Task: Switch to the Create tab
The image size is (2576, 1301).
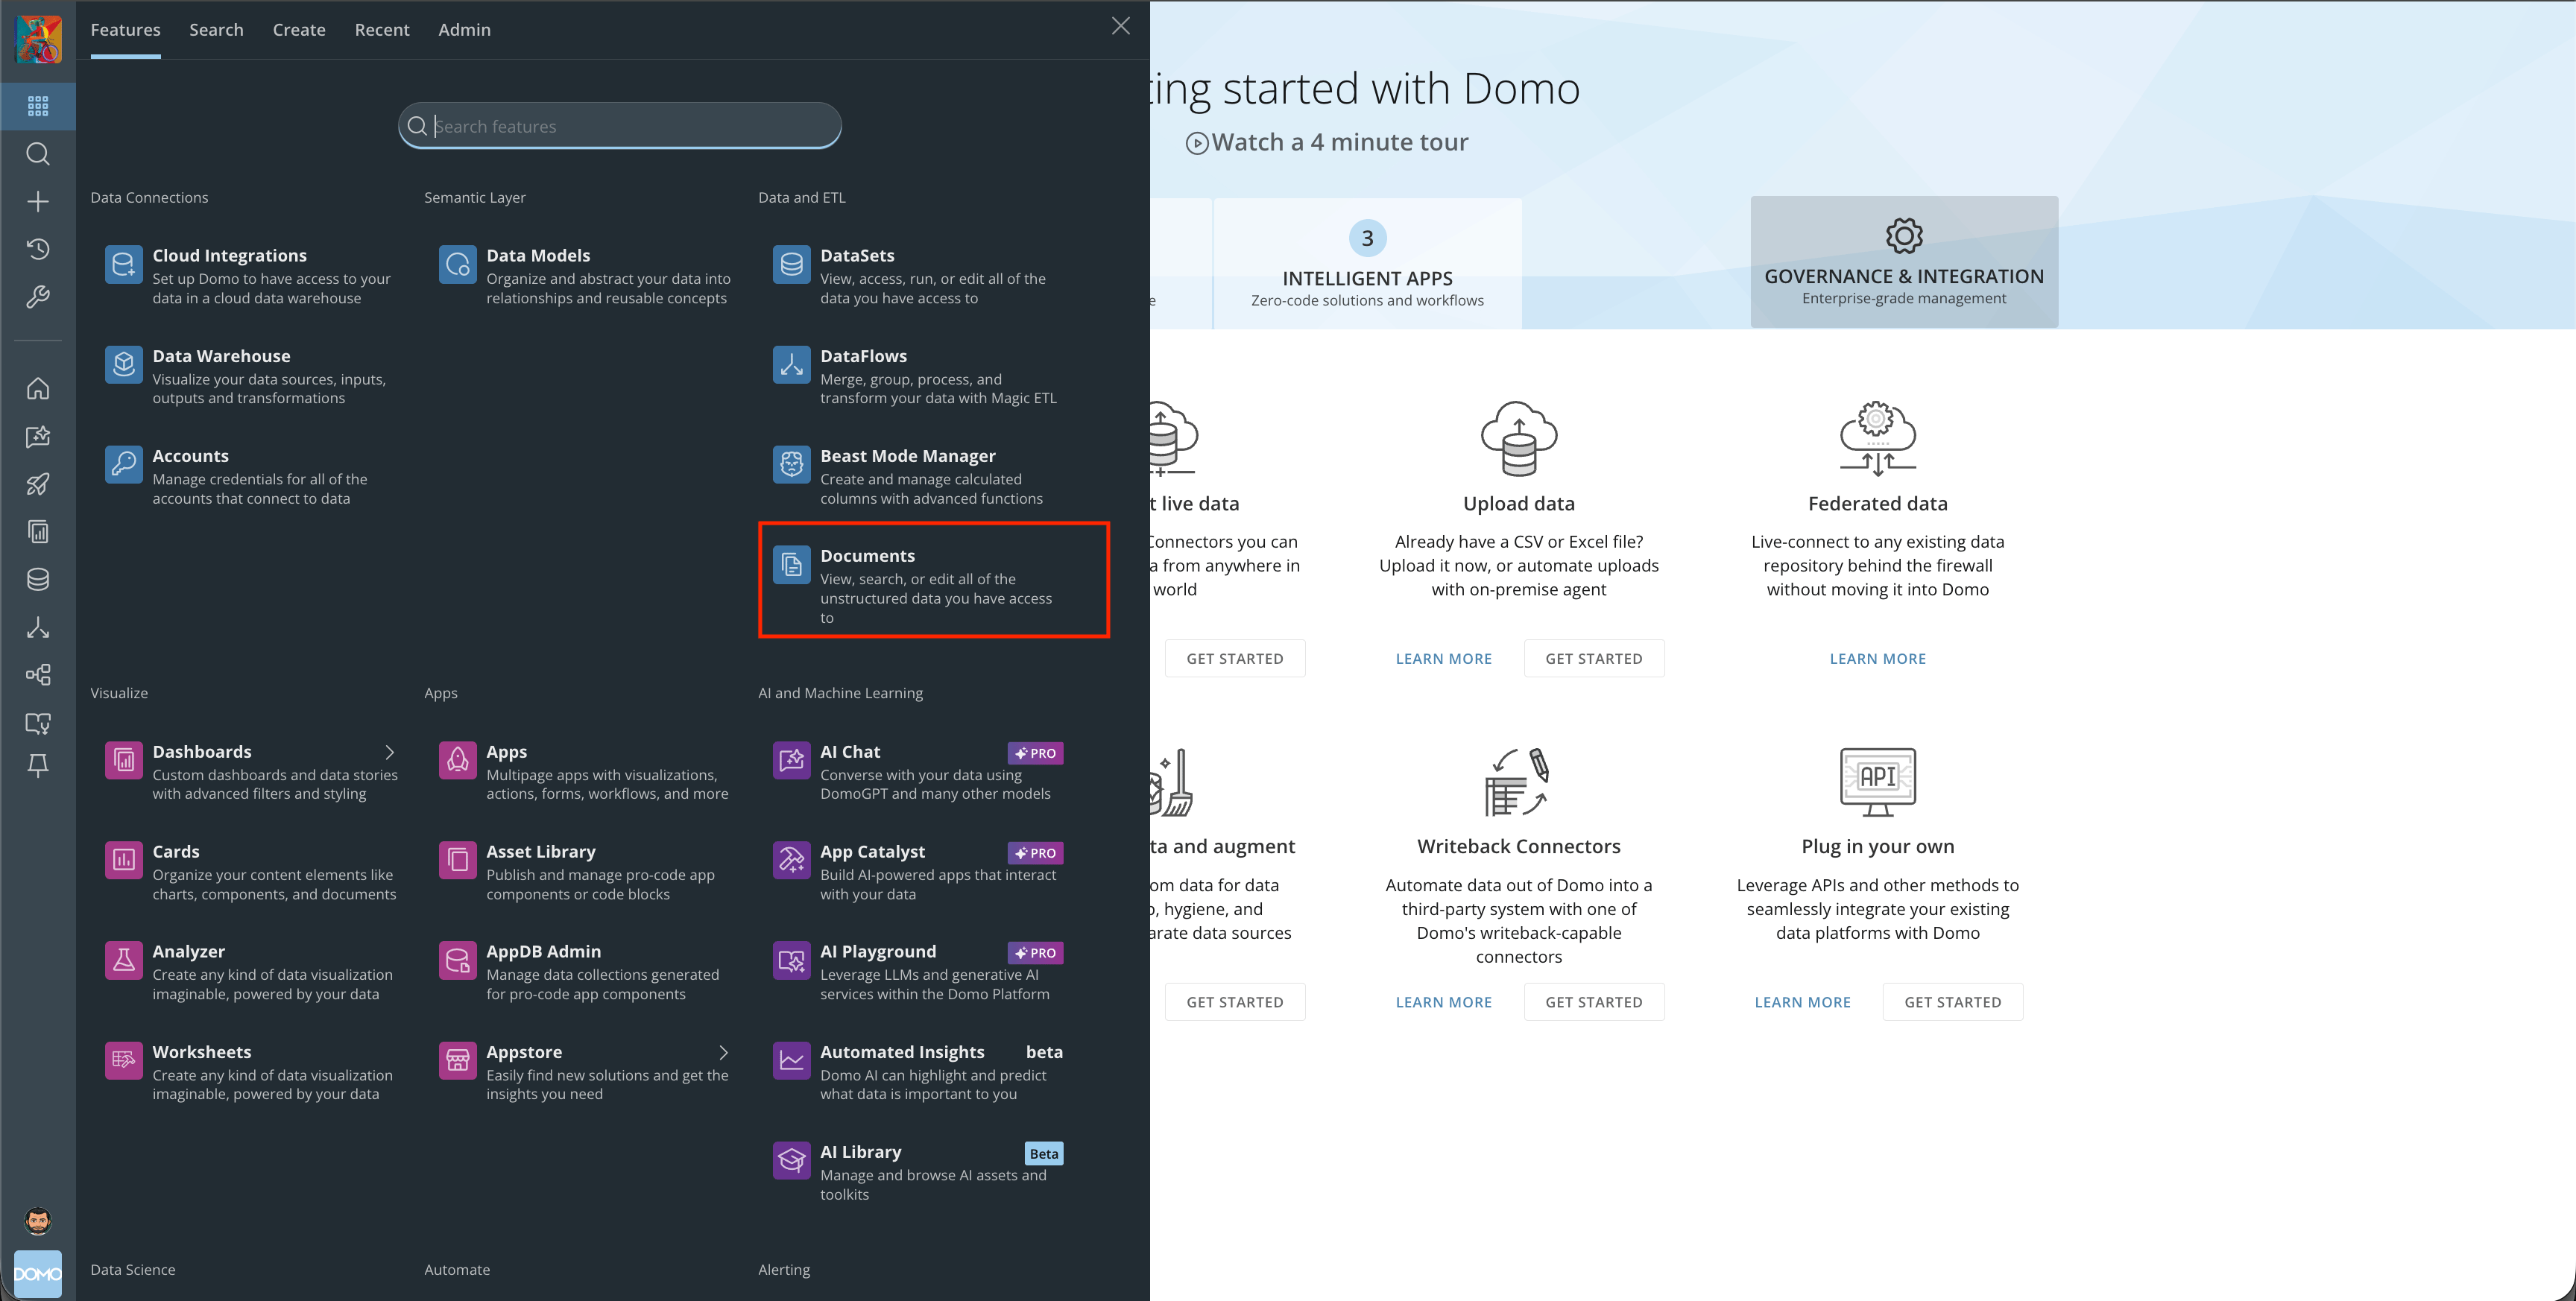Action: pyautogui.click(x=299, y=30)
